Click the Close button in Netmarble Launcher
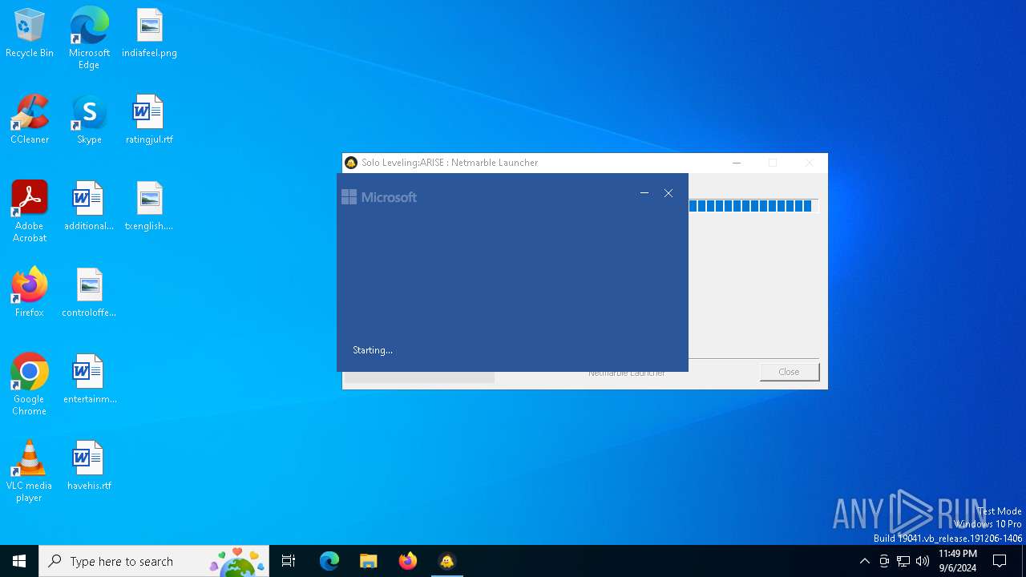 point(790,372)
